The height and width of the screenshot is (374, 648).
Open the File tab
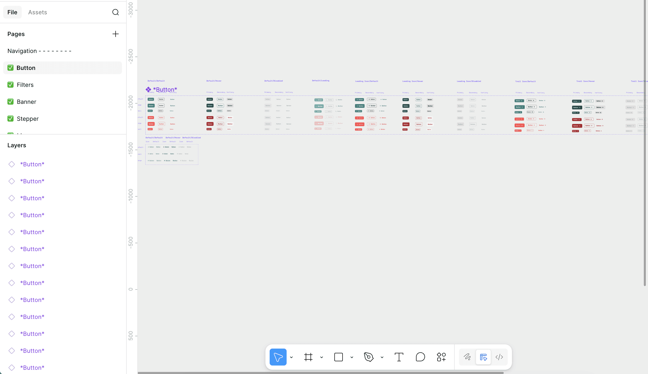click(x=12, y=12)
